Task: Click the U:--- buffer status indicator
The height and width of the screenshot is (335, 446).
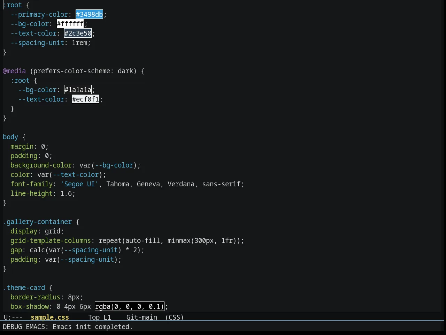Action: (13, 317)
